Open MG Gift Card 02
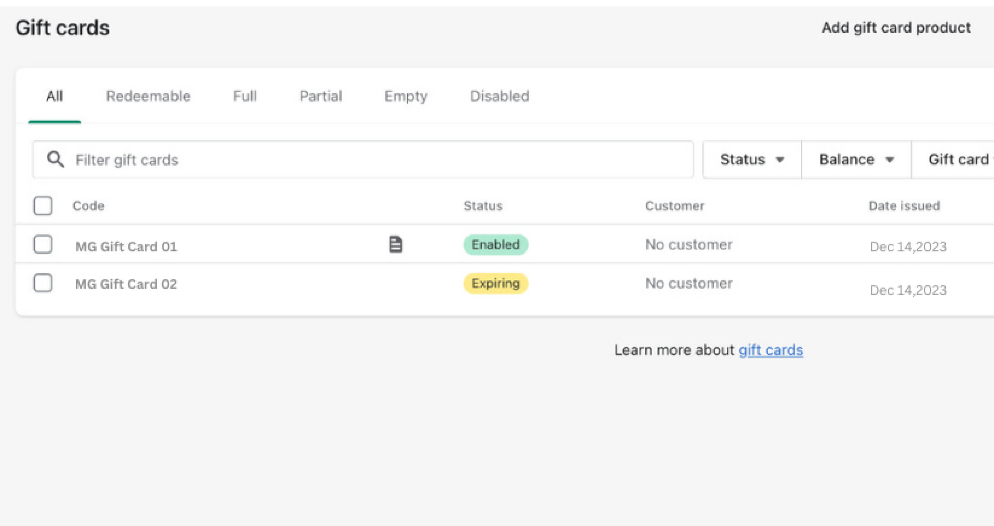 pyautogui.click(x=126, y=284)
